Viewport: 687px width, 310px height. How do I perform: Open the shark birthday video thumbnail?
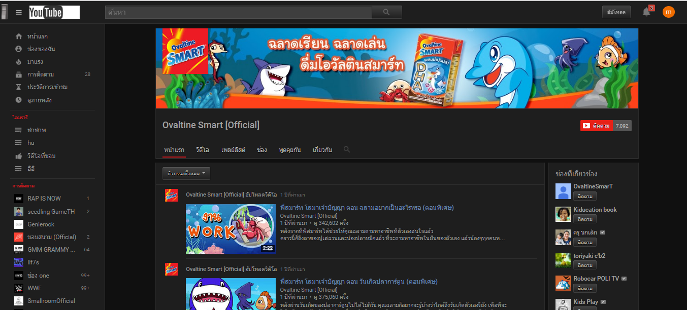coord(231,294)
